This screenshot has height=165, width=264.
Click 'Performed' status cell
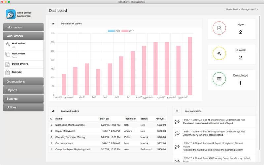point(146,149)
